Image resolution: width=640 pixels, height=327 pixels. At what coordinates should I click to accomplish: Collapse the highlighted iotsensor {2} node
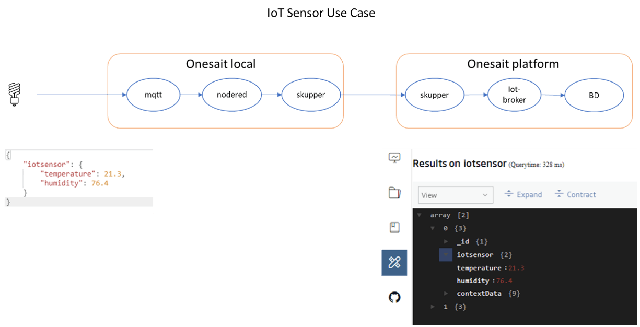pos(446,255)
